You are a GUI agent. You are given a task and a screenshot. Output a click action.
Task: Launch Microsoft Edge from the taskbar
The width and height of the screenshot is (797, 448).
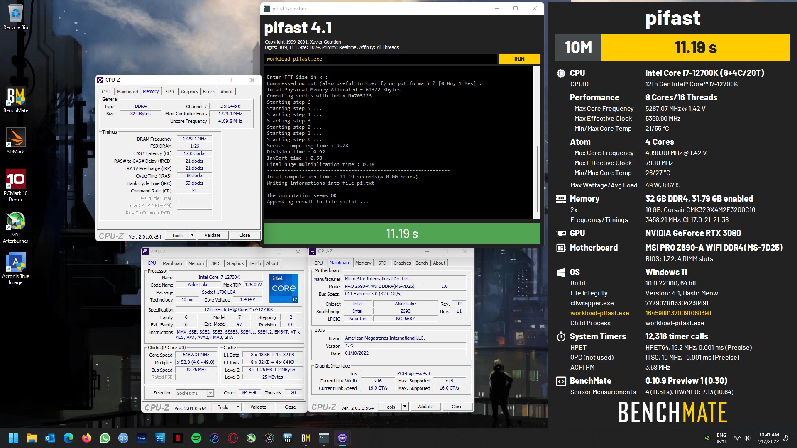[68, 438]
